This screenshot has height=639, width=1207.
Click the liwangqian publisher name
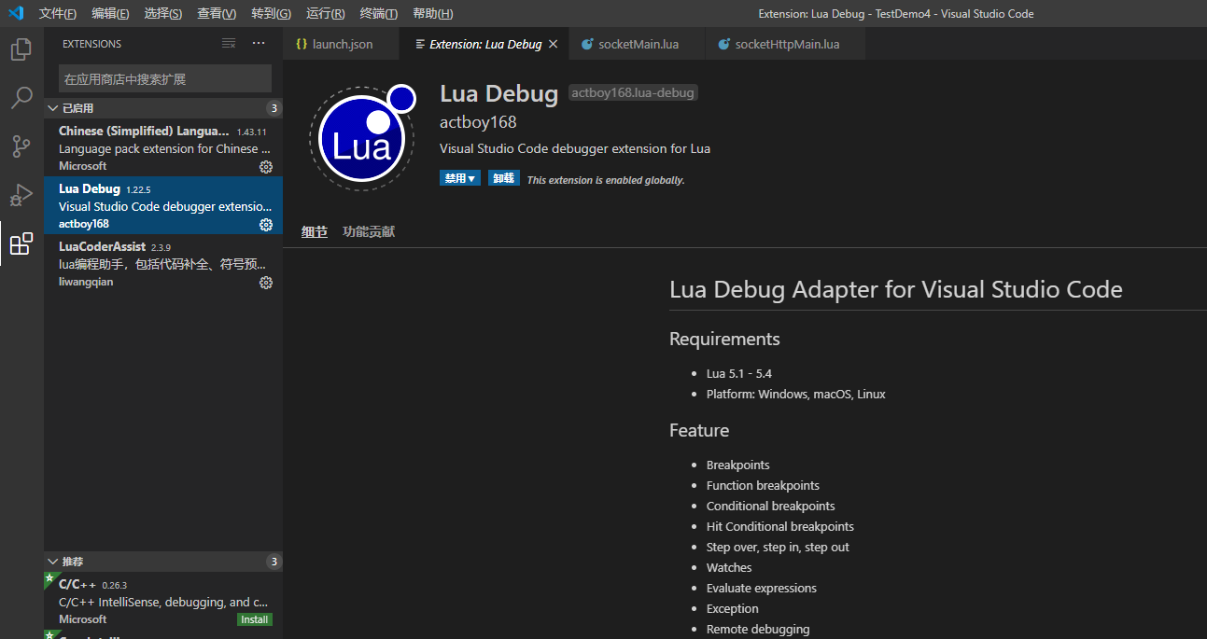pos(86,282)
